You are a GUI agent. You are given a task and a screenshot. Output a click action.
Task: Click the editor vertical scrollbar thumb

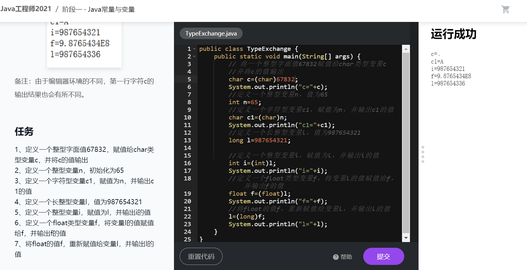[406, 143]
